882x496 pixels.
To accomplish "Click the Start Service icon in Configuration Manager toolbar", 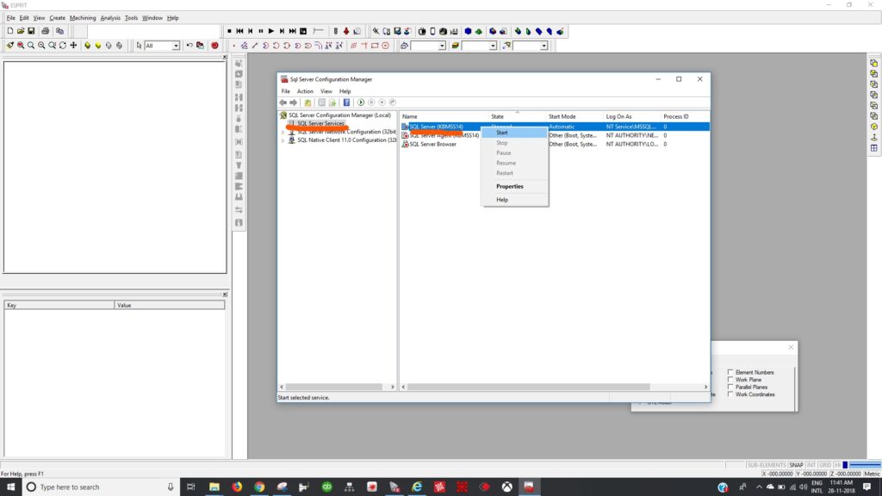I will [x=361, y=102].
